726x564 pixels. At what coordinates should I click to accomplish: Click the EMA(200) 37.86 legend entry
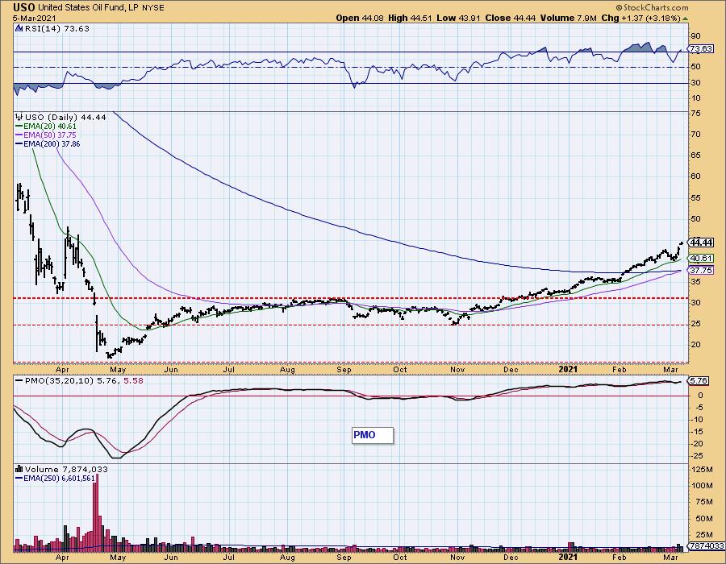point(52,143)
